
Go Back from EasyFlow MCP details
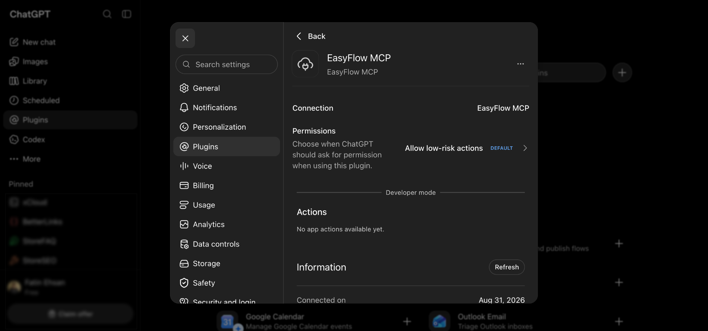pyautogui.click(x=311, y=36)
